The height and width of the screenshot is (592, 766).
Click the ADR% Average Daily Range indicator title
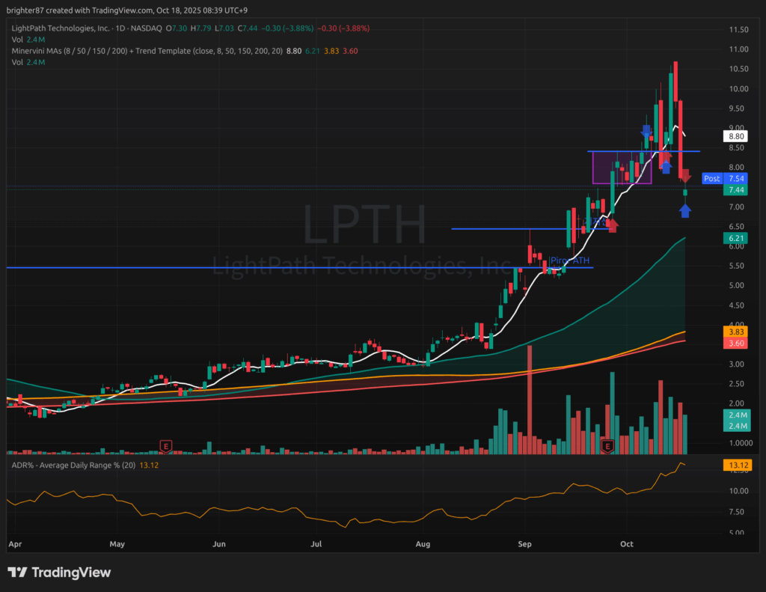coord(75,465)
